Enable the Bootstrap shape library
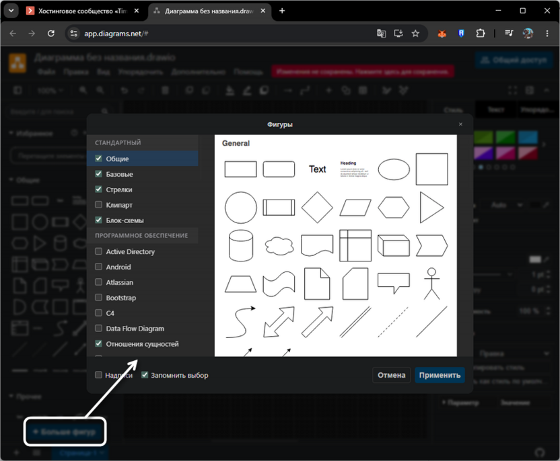The width and height of the screenshot is (560, 461). pyautogui.click(x=98, y=297)
